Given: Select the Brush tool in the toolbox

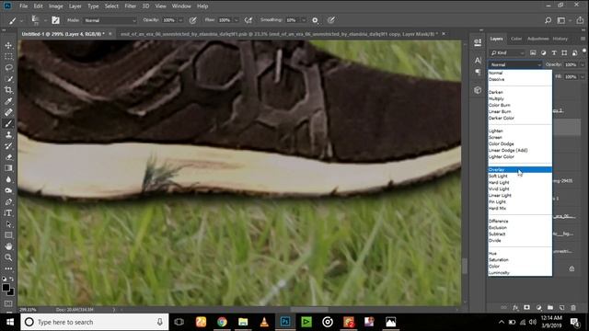Looking at the screenshot, I should pos(8,123).
